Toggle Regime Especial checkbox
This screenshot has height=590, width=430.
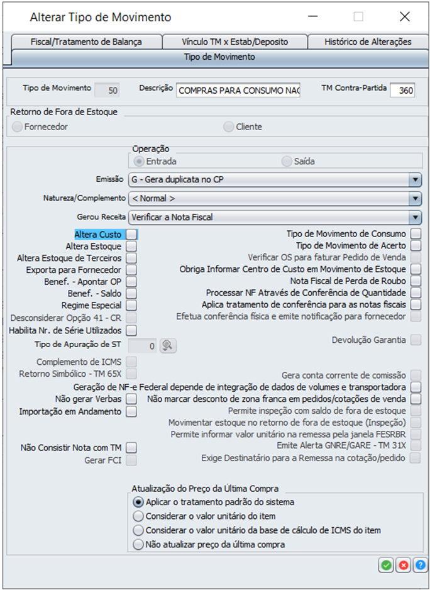click(131, 305)
